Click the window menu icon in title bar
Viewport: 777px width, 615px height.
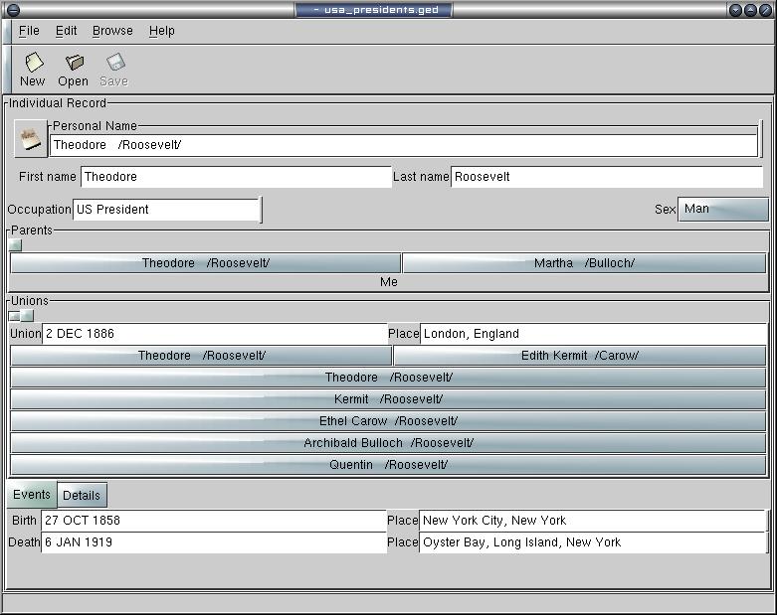tap(13, 10)
